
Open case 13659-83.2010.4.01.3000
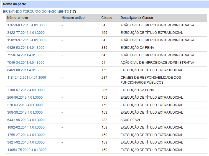27,25
